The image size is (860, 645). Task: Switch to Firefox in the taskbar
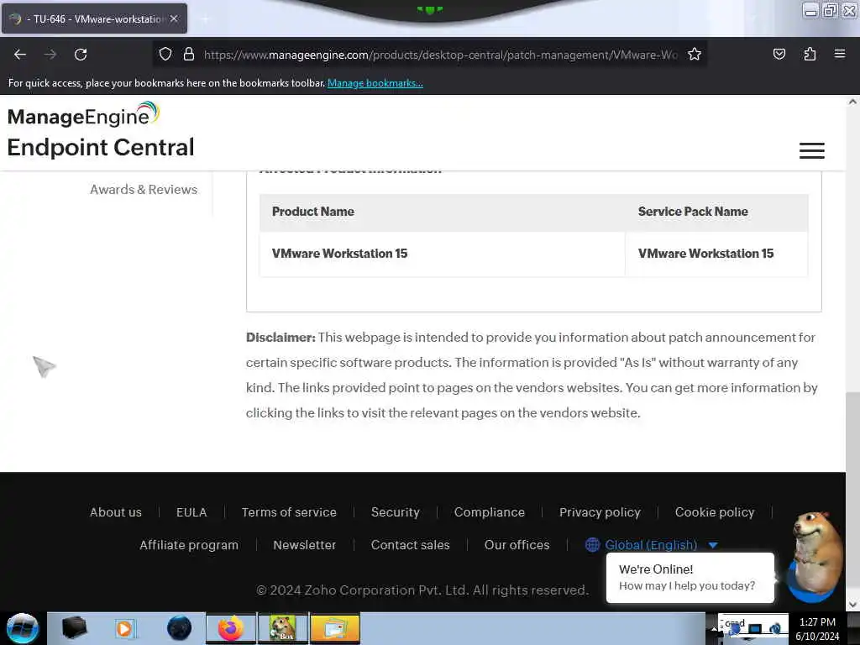tap(231, 628)
